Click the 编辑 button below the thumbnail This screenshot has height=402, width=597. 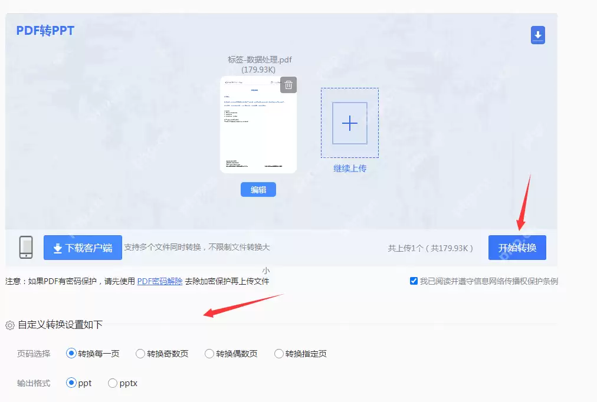coord(258,189)
